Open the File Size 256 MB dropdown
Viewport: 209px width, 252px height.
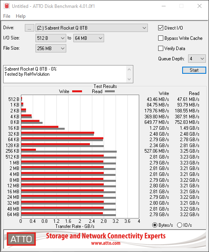pyautogui.click(x=51, y=49)
